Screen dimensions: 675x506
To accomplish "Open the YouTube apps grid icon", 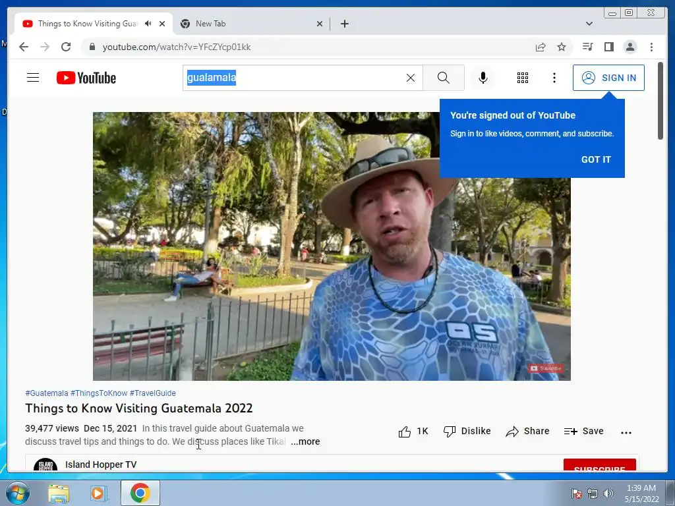I will point(523,78).
